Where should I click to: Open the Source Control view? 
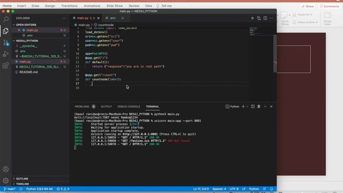coord(6,42)
